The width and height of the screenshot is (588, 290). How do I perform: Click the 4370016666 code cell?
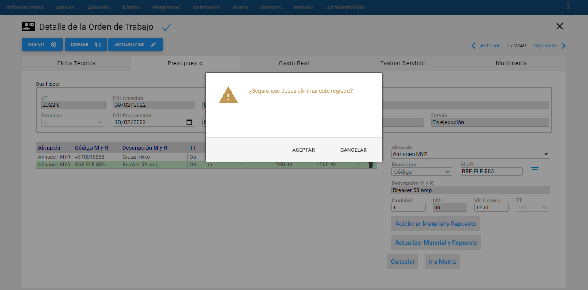click(x=96, y=157)
